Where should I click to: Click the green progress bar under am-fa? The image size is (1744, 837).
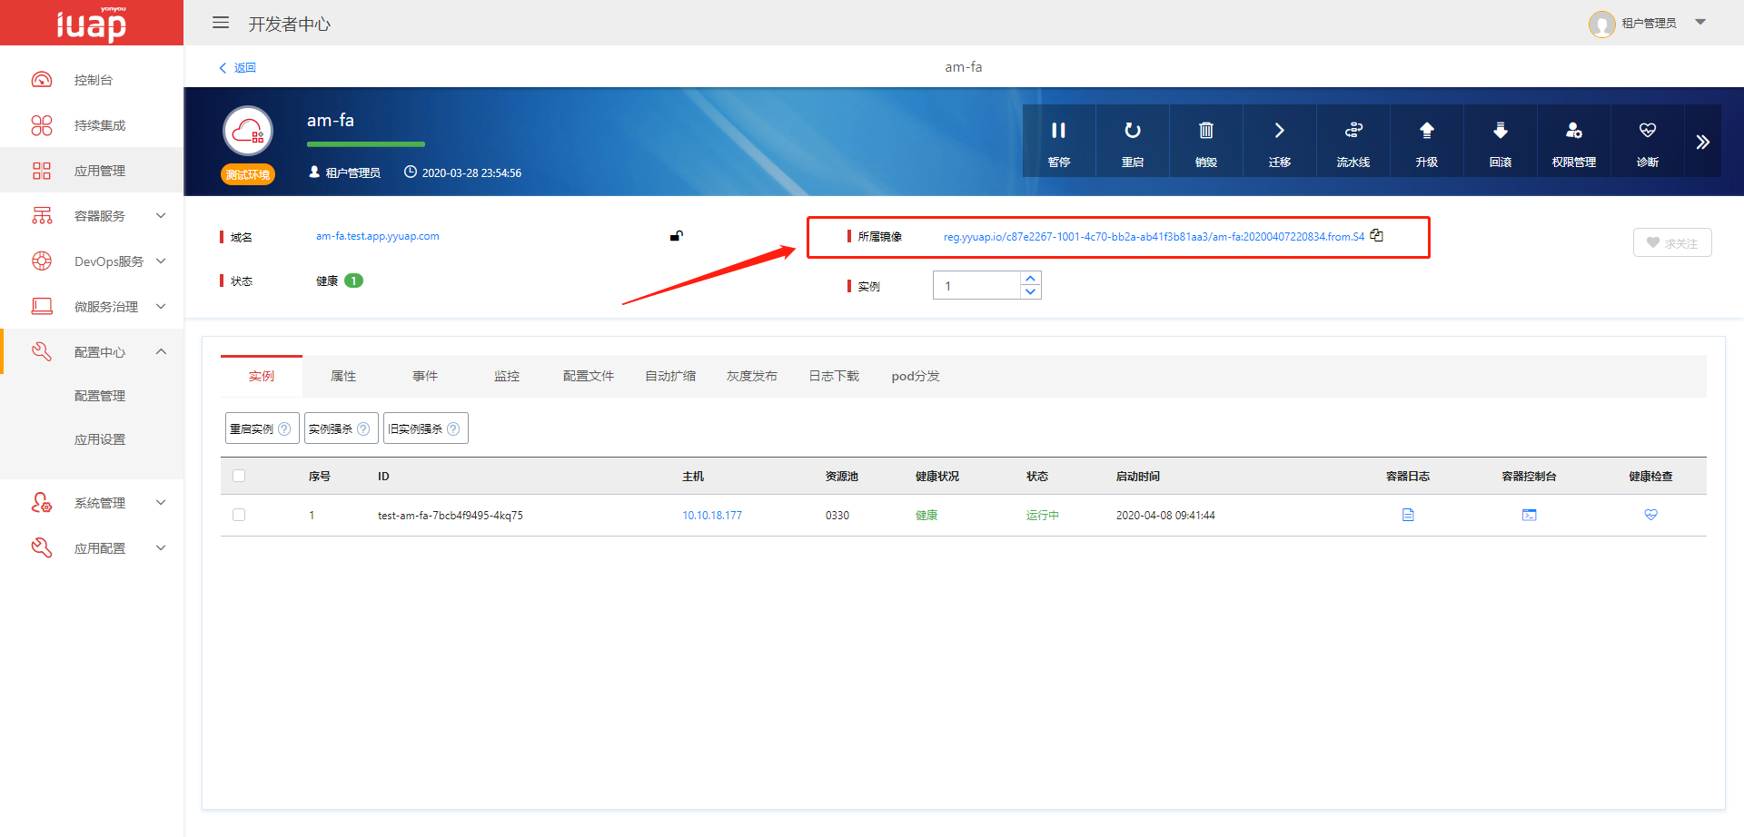click(366, 144)
